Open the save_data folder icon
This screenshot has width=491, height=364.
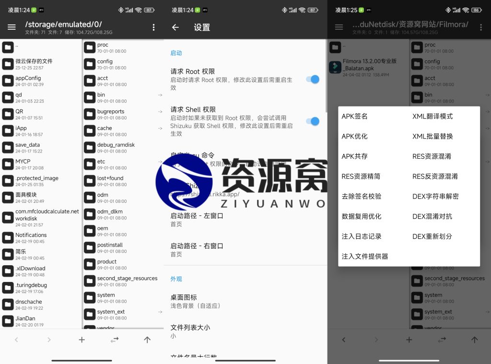point(8,147)
